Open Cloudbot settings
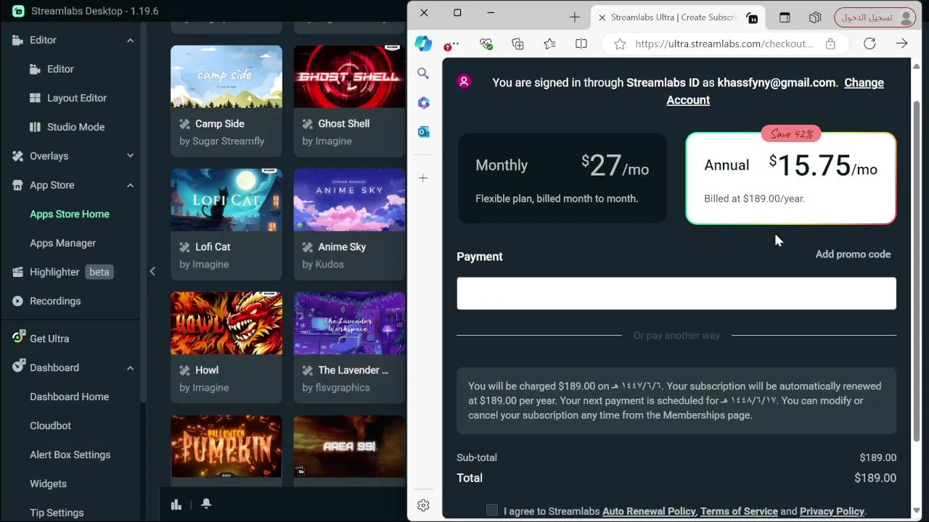This screenshot has height=522, width=929. (x=50, y=426)
